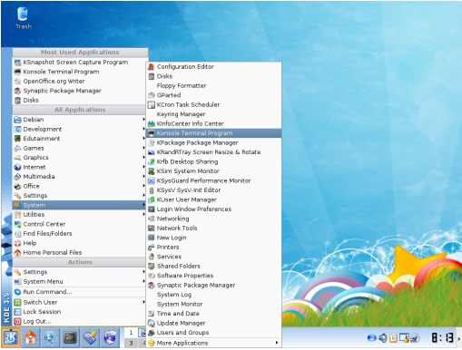This screenshot has width=462, height=350.
Task: Expand the Multimedia submenu arrow
Action: [x=143, y=176]
